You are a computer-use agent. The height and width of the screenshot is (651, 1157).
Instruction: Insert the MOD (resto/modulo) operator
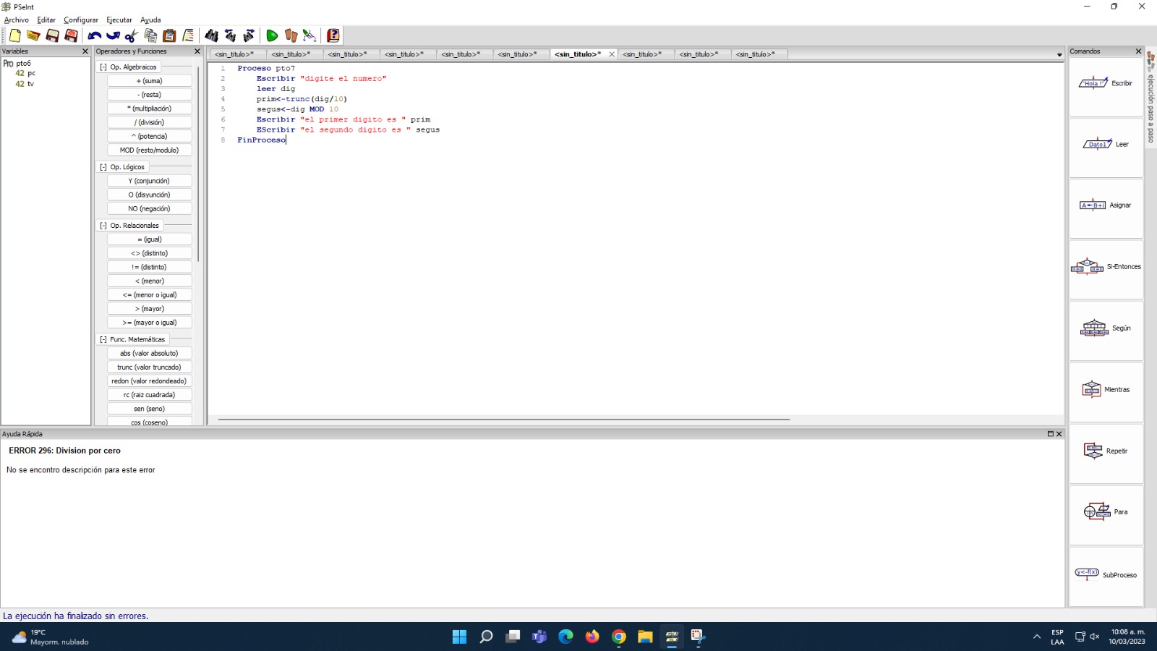pyautogui.click(x=150, y=150)
